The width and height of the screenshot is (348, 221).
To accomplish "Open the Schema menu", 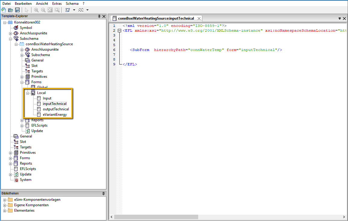I will (x=72, y=4).
